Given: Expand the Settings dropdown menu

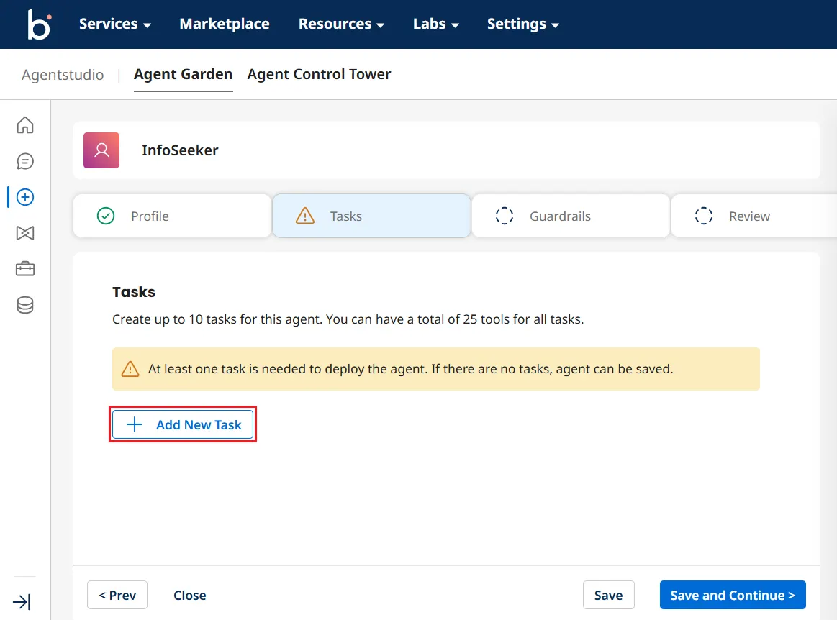Looking at the screenshot, I should tap(522, 24).
